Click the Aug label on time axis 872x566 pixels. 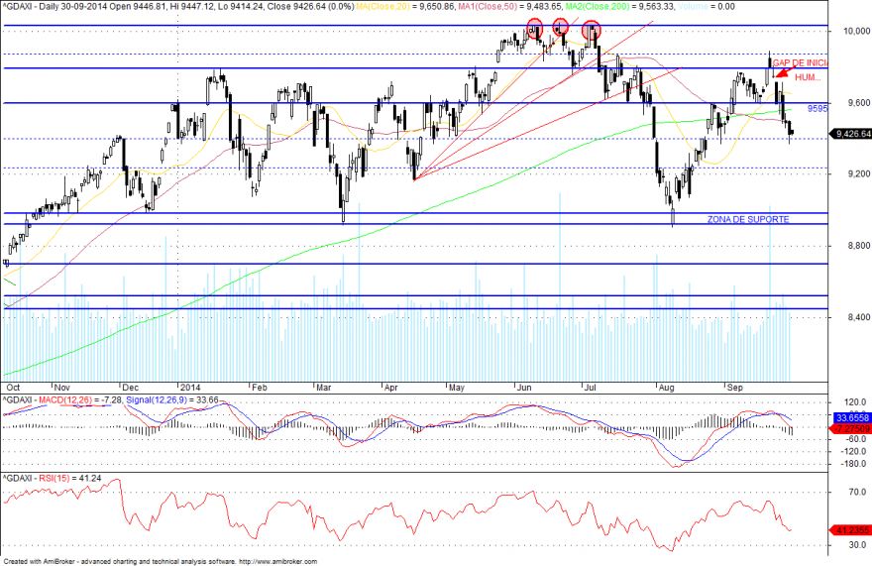pyautogui.click(x=666, y=388)
